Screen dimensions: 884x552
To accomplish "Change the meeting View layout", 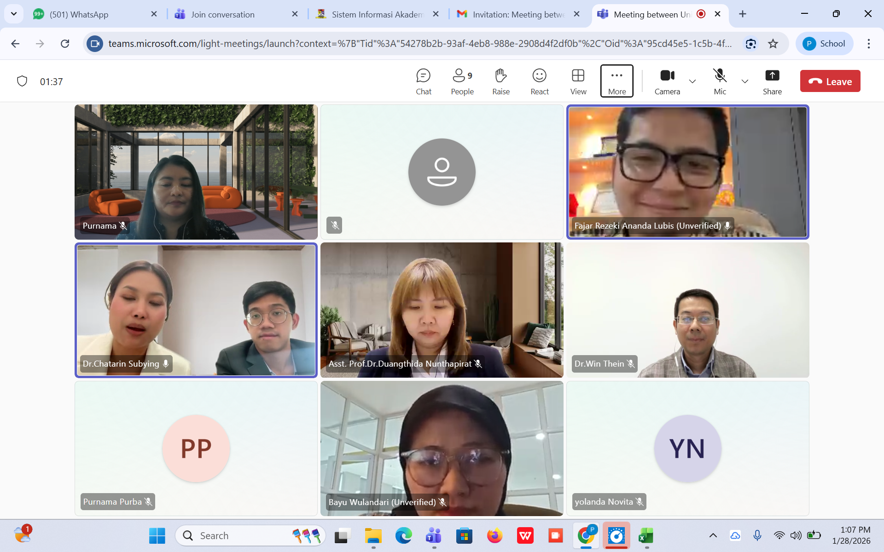I will pyautogui.click(x=578, y=81).
